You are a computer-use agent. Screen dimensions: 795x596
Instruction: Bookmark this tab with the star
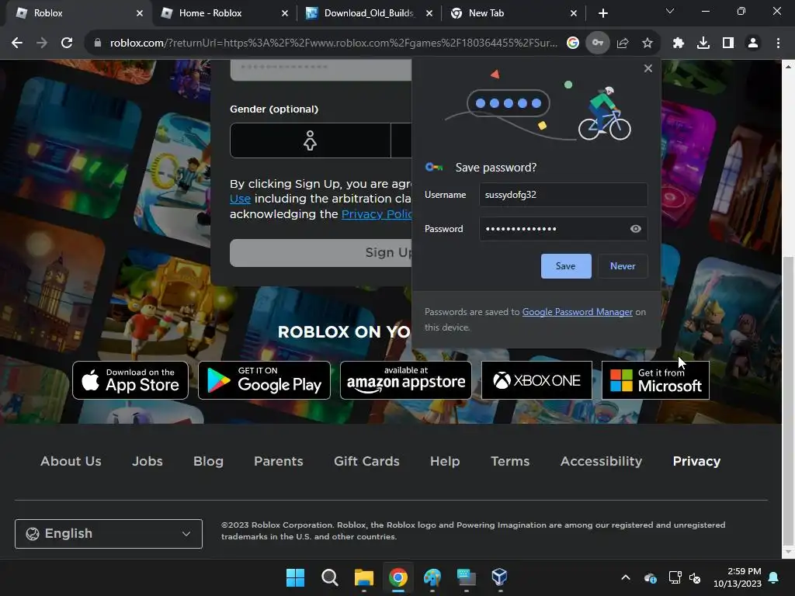(x=647, y=43)
